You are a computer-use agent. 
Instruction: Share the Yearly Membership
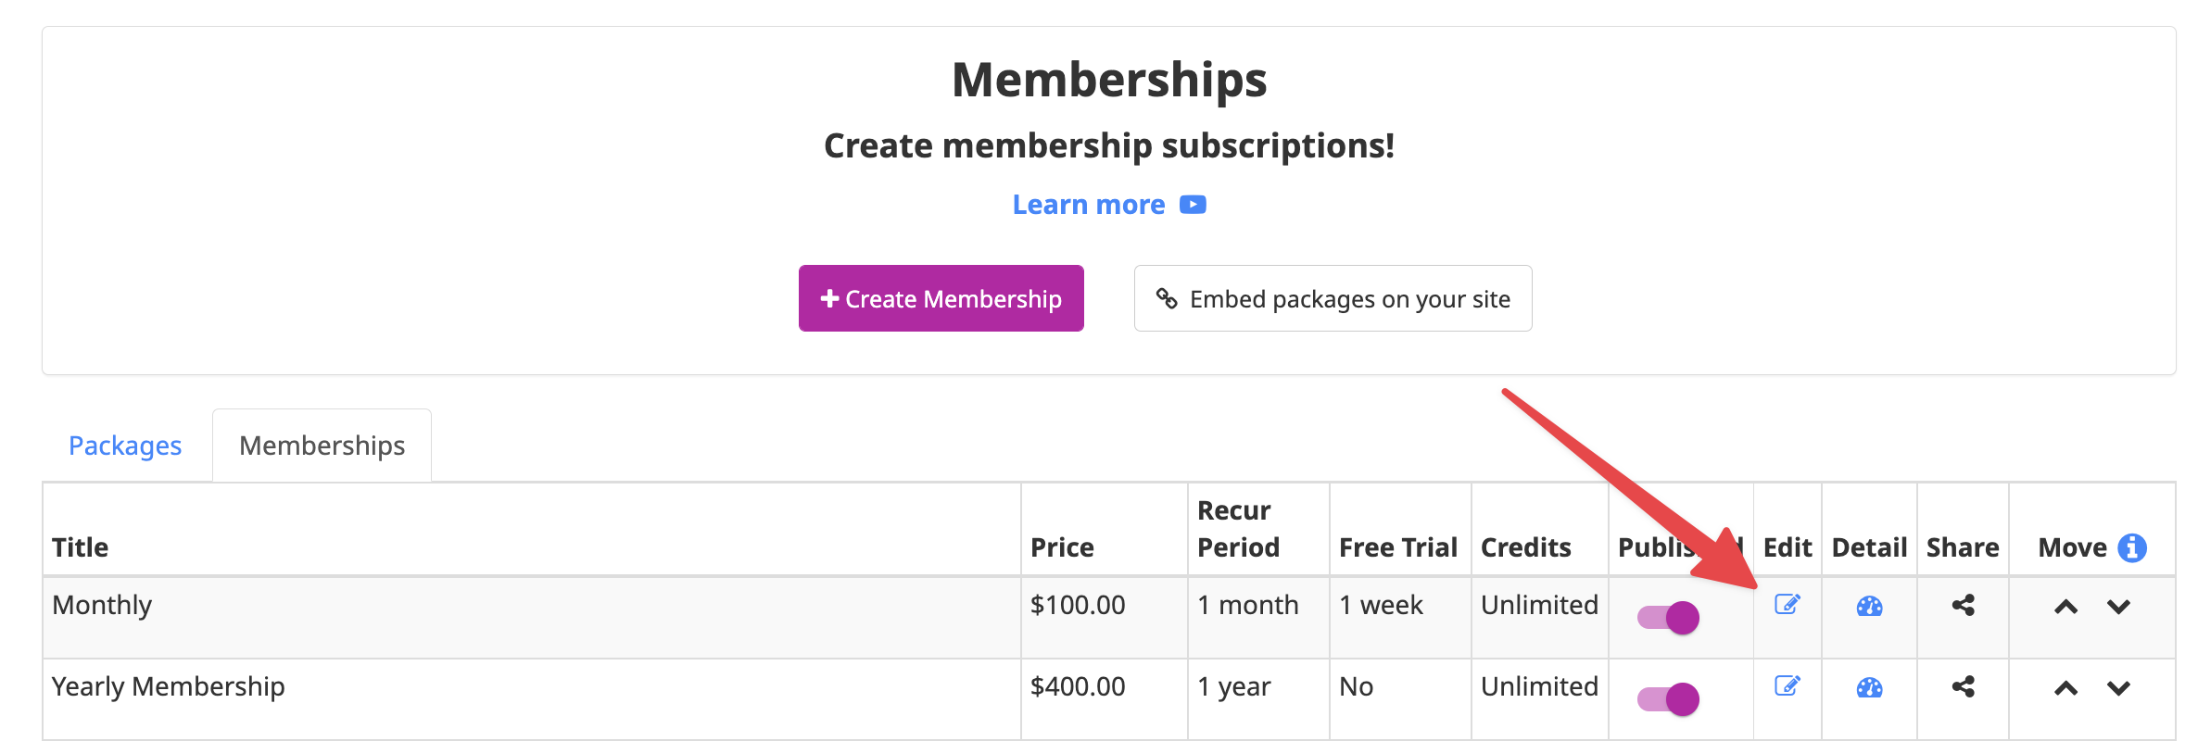[1963, 686]
